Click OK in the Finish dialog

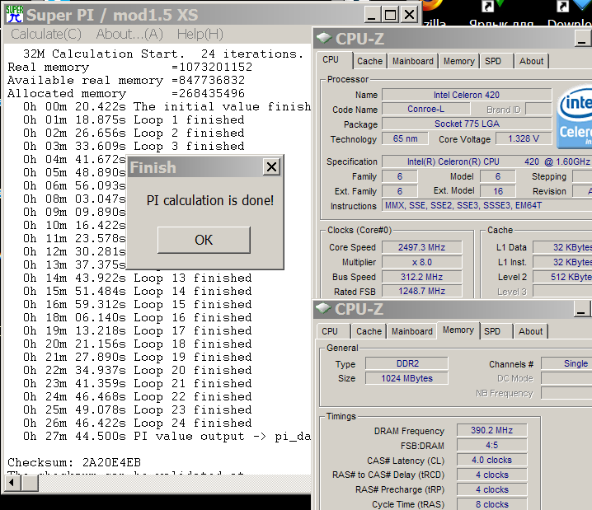[x=204, y=240]
